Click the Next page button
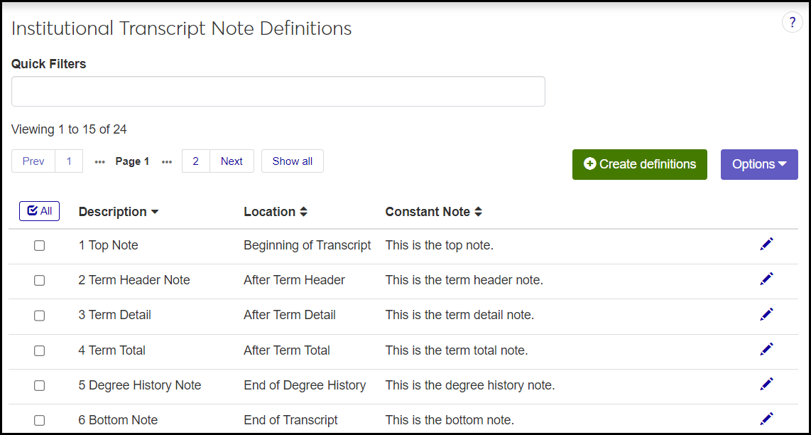This screenshot has height=435, width=811. point(232,161)
